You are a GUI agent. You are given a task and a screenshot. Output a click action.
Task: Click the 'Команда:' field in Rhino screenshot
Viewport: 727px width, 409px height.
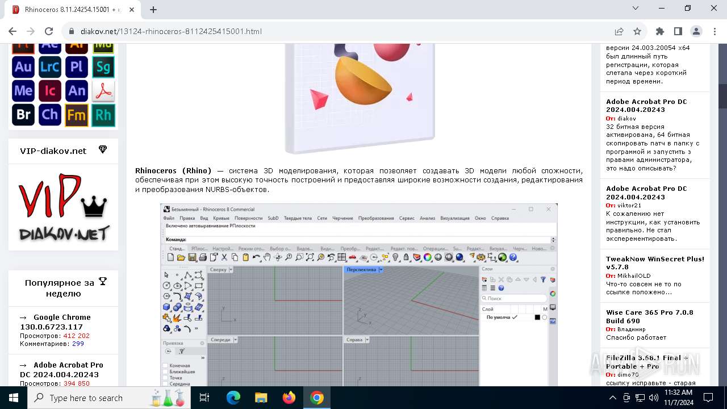358,240
